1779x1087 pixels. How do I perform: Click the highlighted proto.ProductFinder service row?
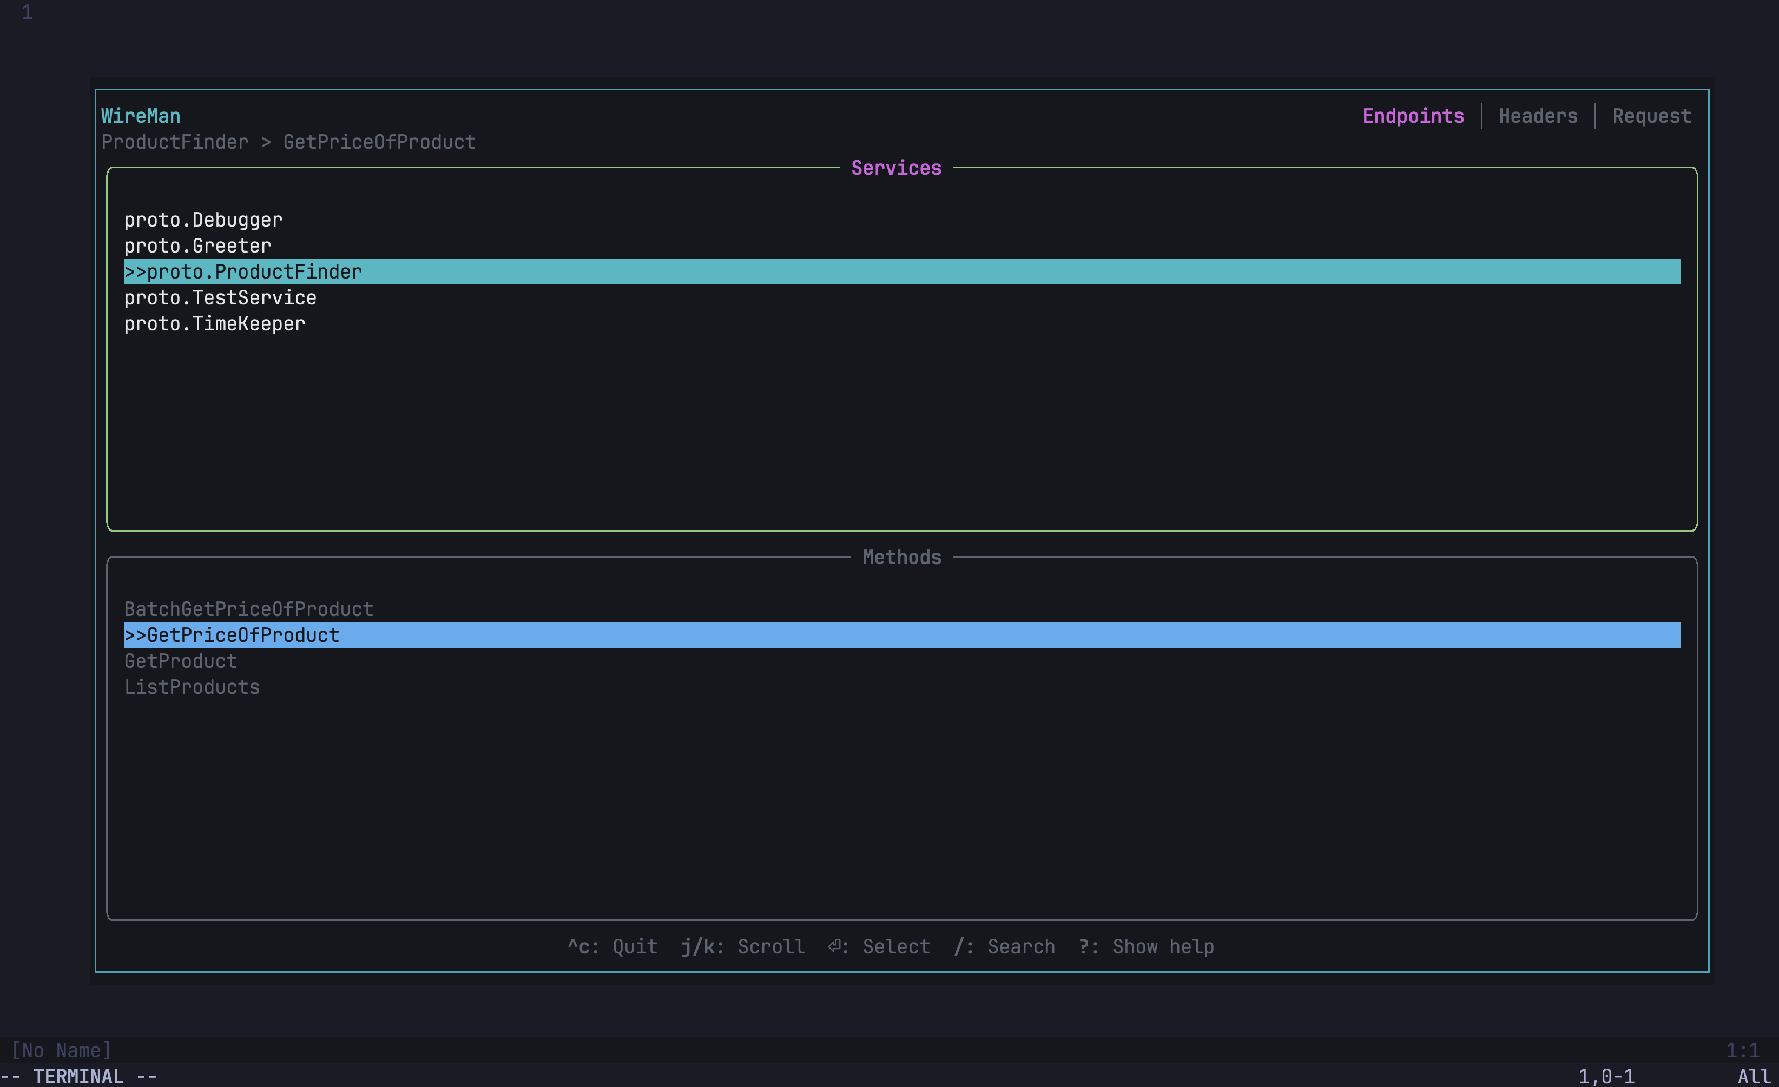243,271
